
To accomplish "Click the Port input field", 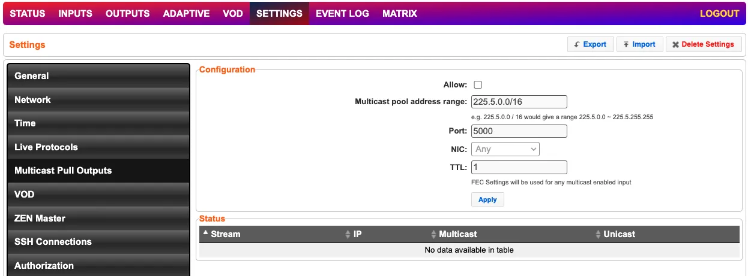I will (519, 131).
